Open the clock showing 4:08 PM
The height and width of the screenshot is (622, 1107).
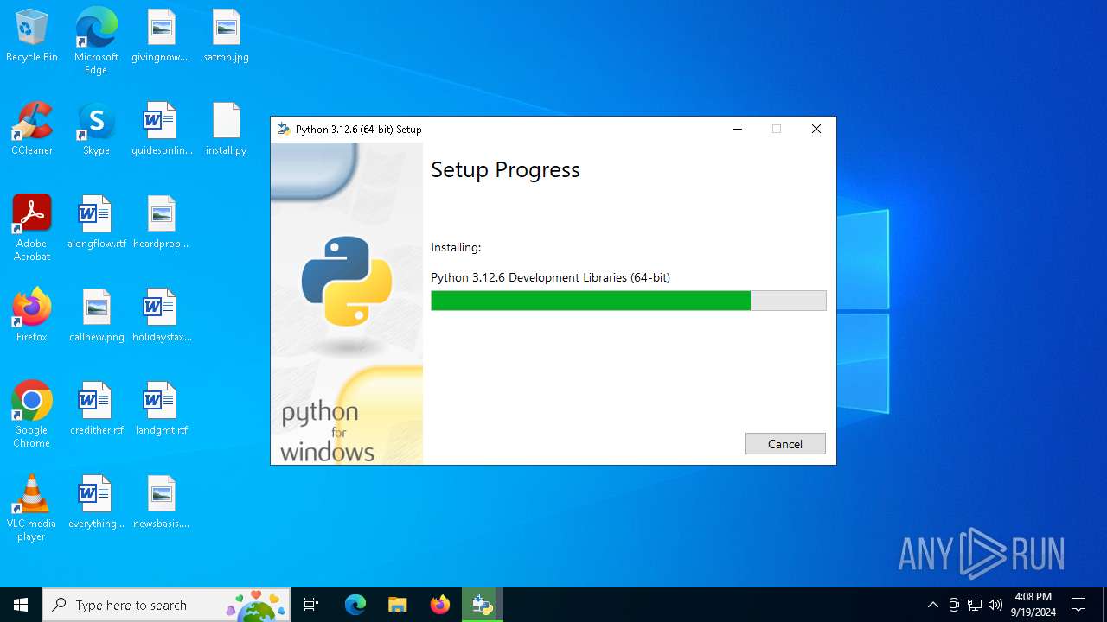point(1033,605)
